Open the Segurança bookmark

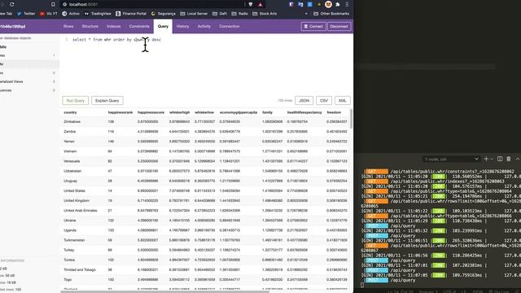[163, 14]
